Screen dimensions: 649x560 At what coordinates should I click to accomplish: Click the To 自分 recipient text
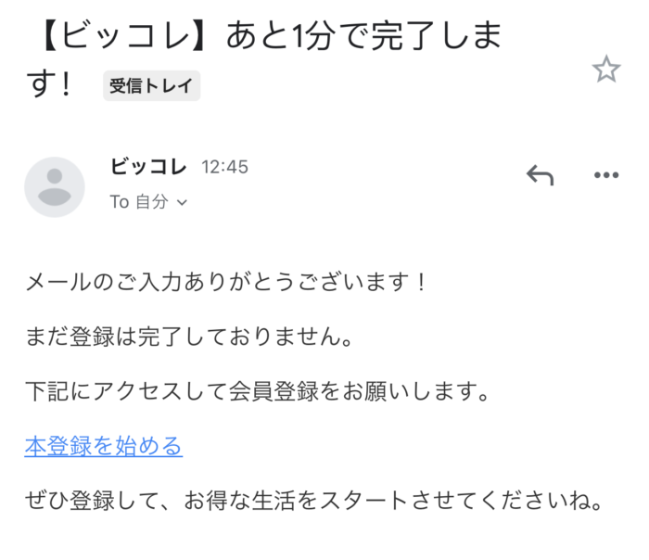click(x=139, y=202)
